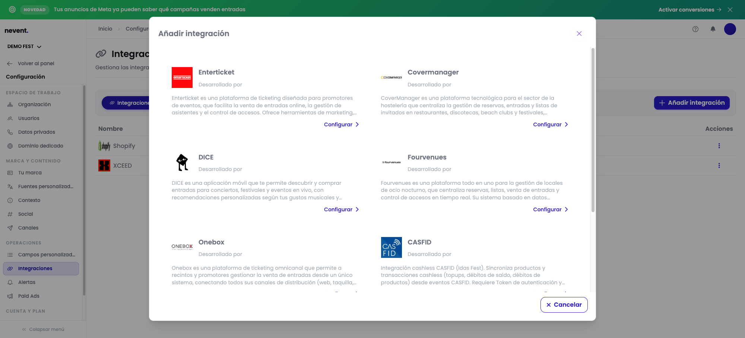
Task: Open Datos privados in the sidebar
Action: pos(41,132)
